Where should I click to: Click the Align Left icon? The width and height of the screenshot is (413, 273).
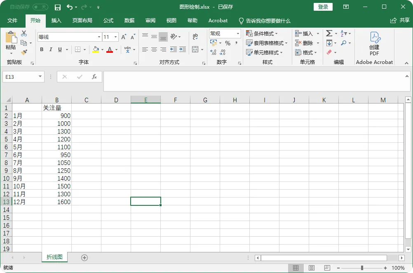point(145,49)
